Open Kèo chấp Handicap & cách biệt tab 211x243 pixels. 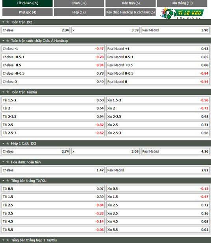click(130, 12)
